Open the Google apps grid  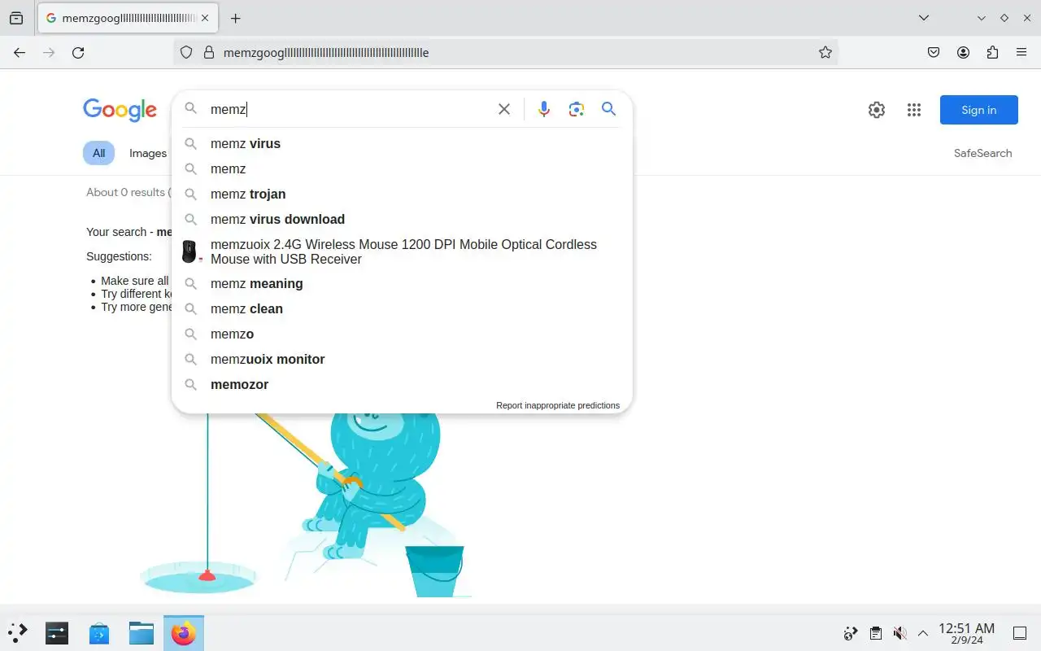pos(913,110)
